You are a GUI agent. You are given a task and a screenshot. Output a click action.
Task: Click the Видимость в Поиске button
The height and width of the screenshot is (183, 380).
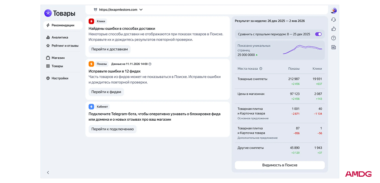(280, 165)
